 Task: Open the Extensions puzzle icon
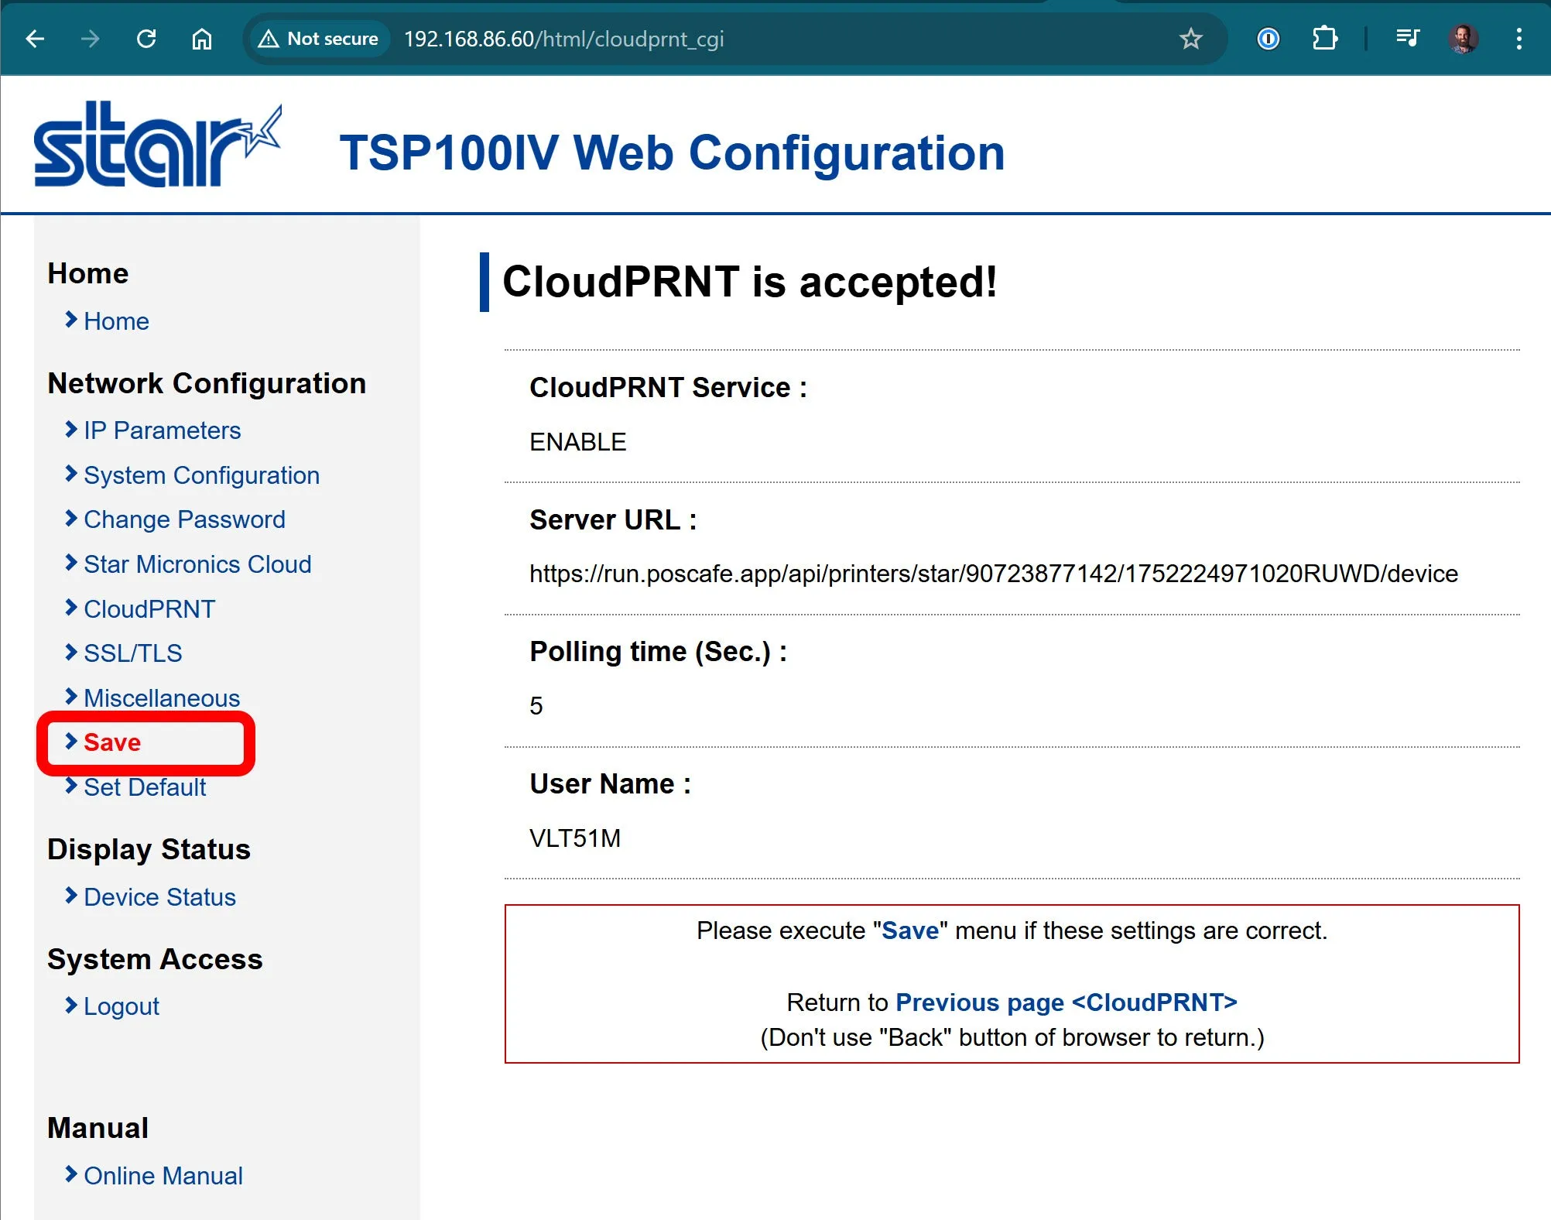[x=1325, y=39]
